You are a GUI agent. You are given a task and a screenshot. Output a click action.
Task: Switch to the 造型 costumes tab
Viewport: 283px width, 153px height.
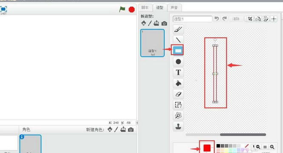click(160, 8)
